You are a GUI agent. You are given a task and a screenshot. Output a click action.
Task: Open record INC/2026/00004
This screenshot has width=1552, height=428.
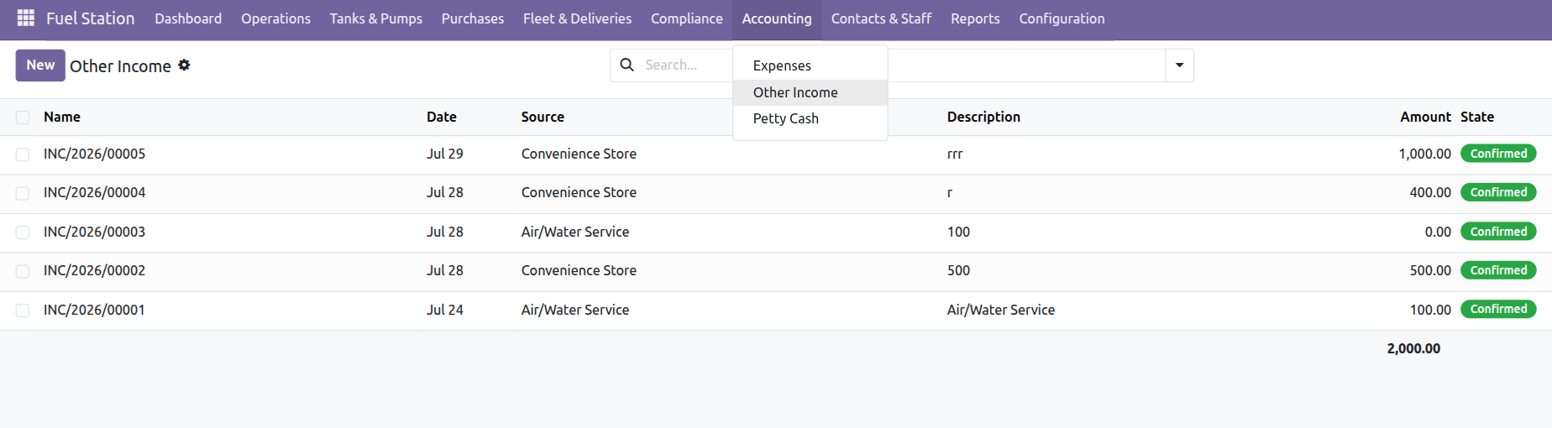95,192
